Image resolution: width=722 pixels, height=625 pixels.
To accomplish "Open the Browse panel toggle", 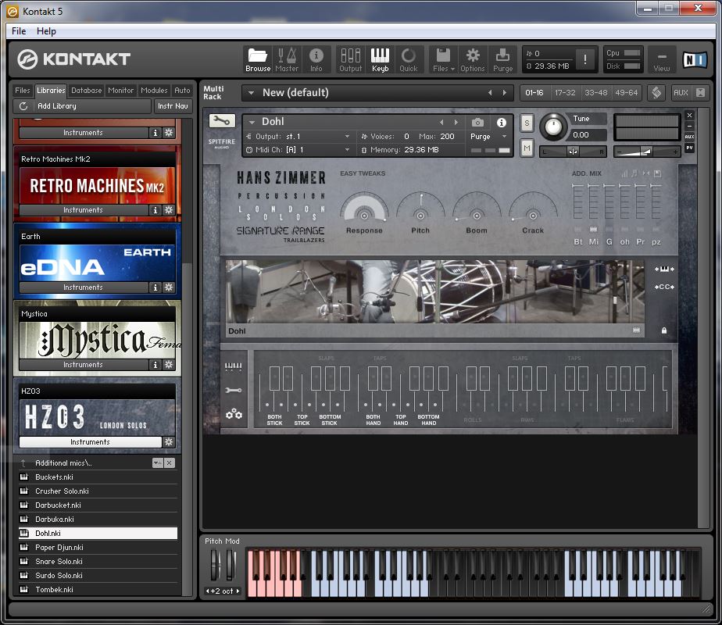I will click(257, 60).
